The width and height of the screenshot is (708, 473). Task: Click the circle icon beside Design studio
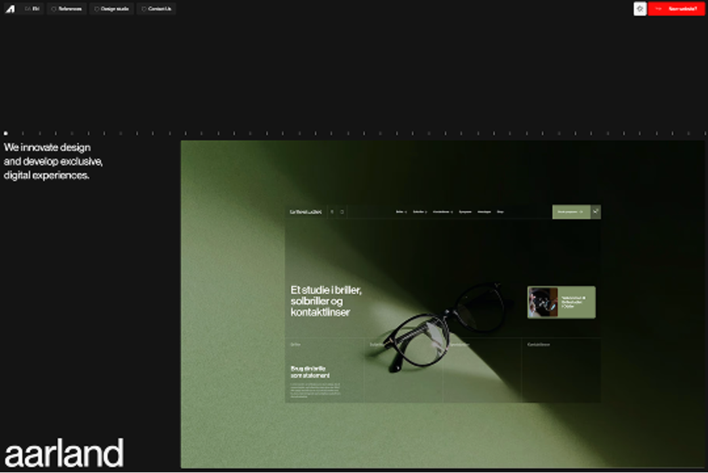[x=96, y=9]
